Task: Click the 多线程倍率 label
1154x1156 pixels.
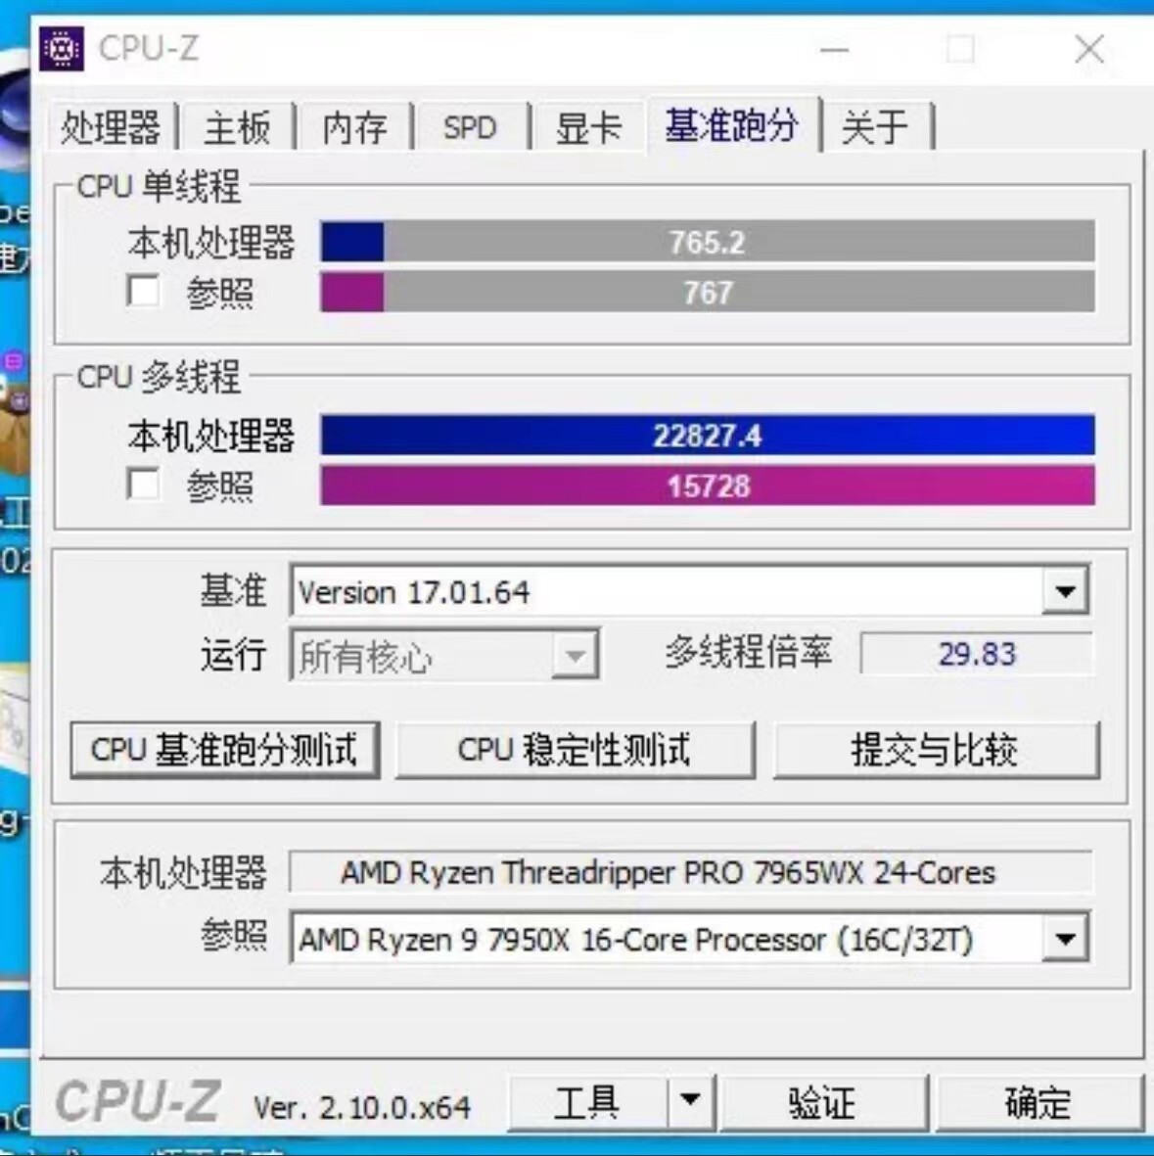Action: (x=749, y=653)
